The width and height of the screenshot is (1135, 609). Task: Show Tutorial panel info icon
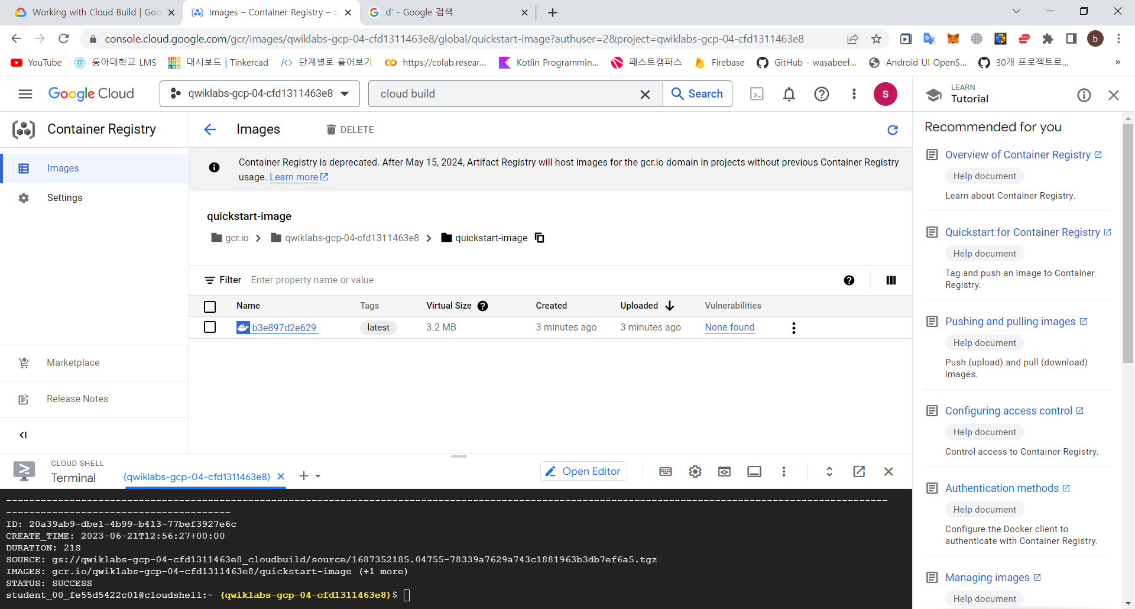[1084, 95]
